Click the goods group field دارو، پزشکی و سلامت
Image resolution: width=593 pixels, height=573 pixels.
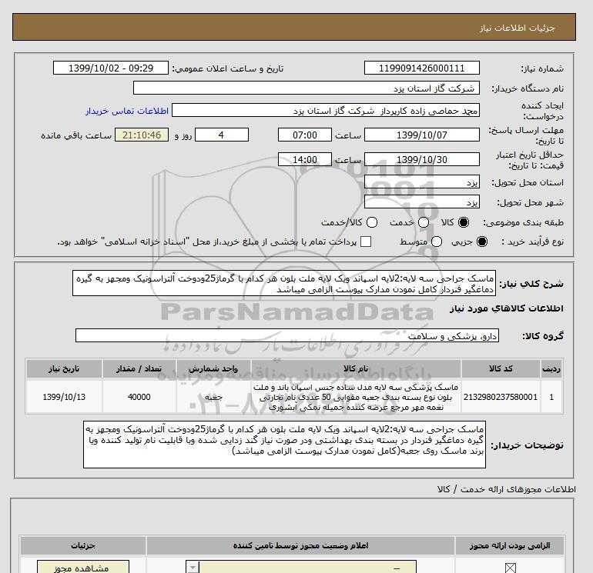[287, 336]
